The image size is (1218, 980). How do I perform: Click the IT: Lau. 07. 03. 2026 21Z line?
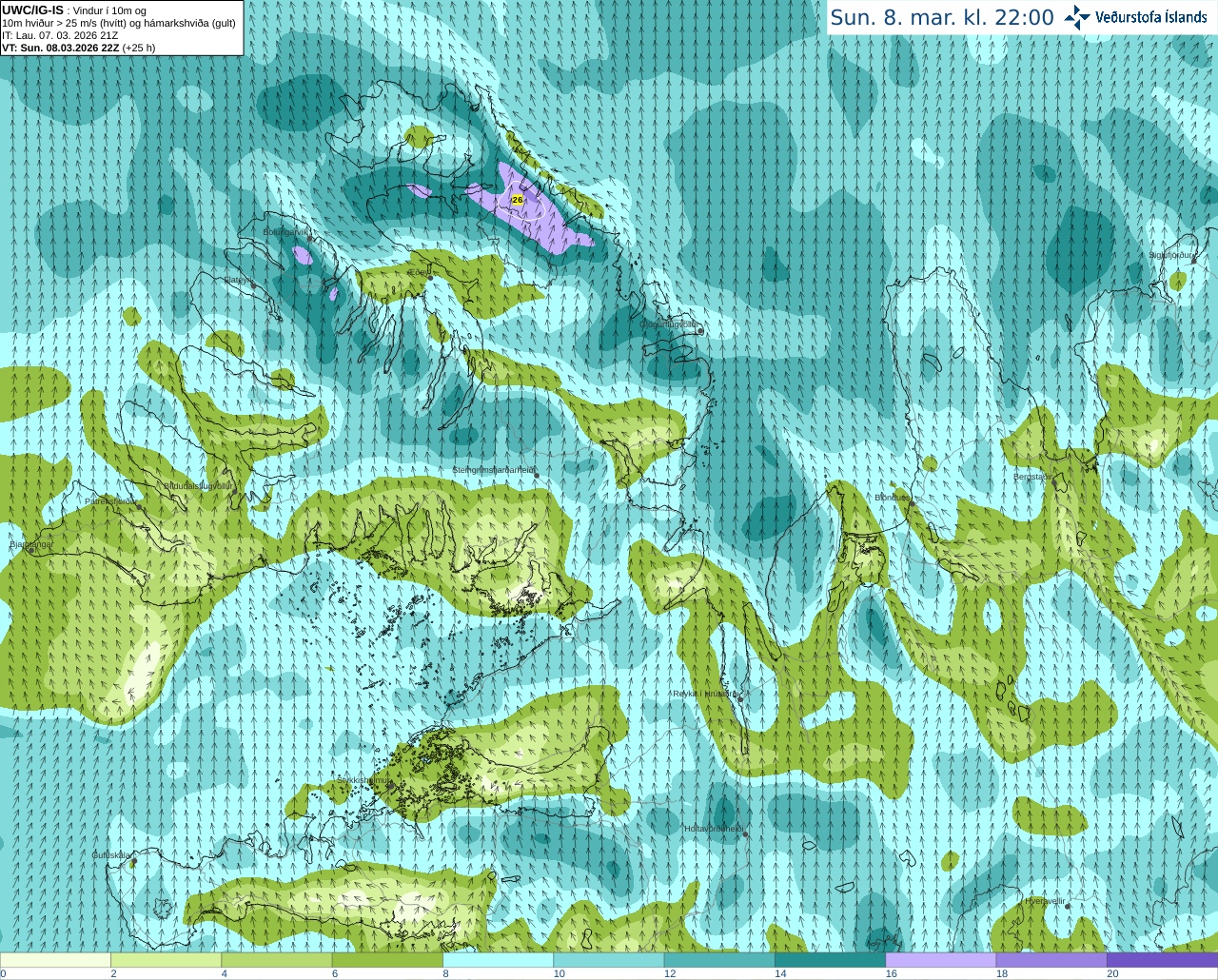[60, 35]
